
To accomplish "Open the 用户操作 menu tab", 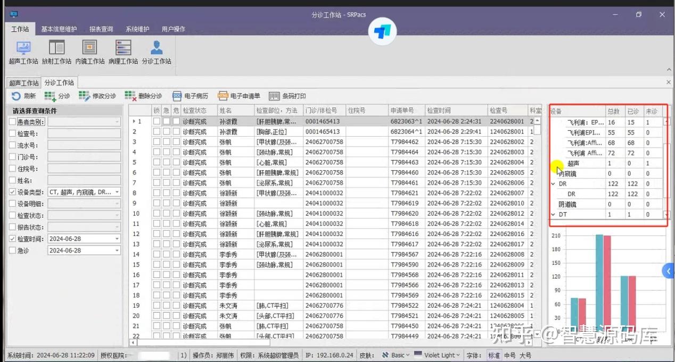I will [x=174, y=29].
